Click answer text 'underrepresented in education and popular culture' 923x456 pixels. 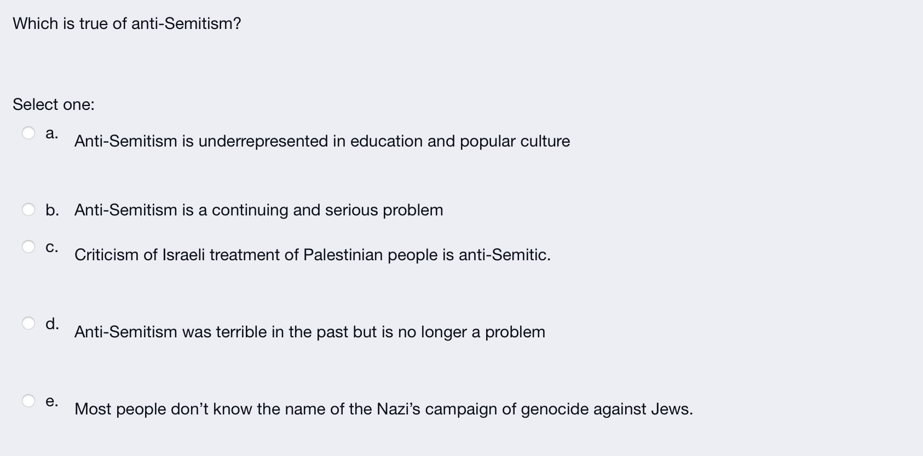click(x=322, y=141)
